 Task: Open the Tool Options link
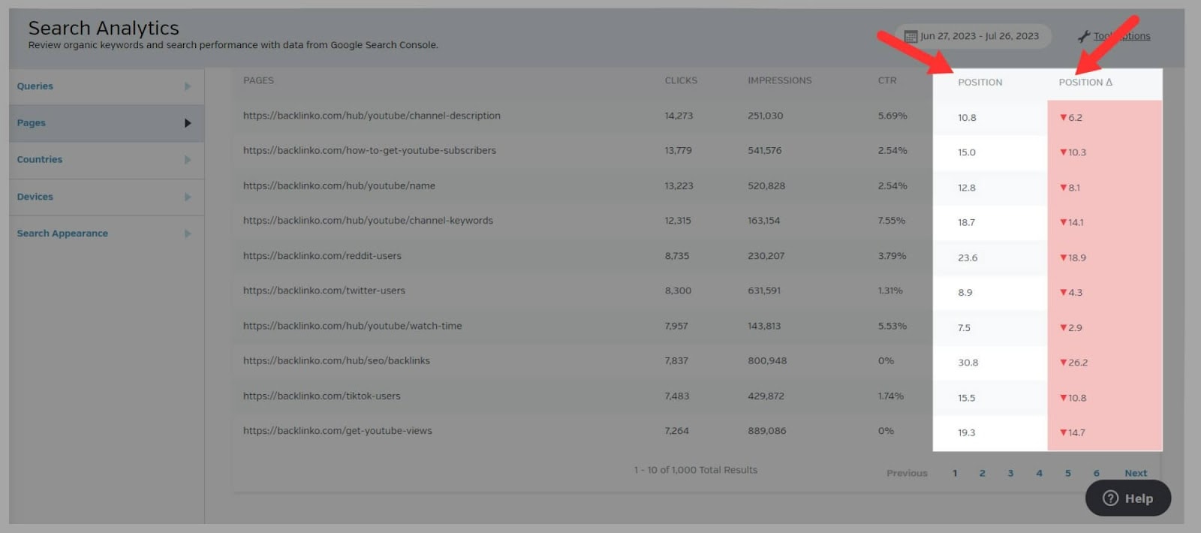click(1122, 36)
